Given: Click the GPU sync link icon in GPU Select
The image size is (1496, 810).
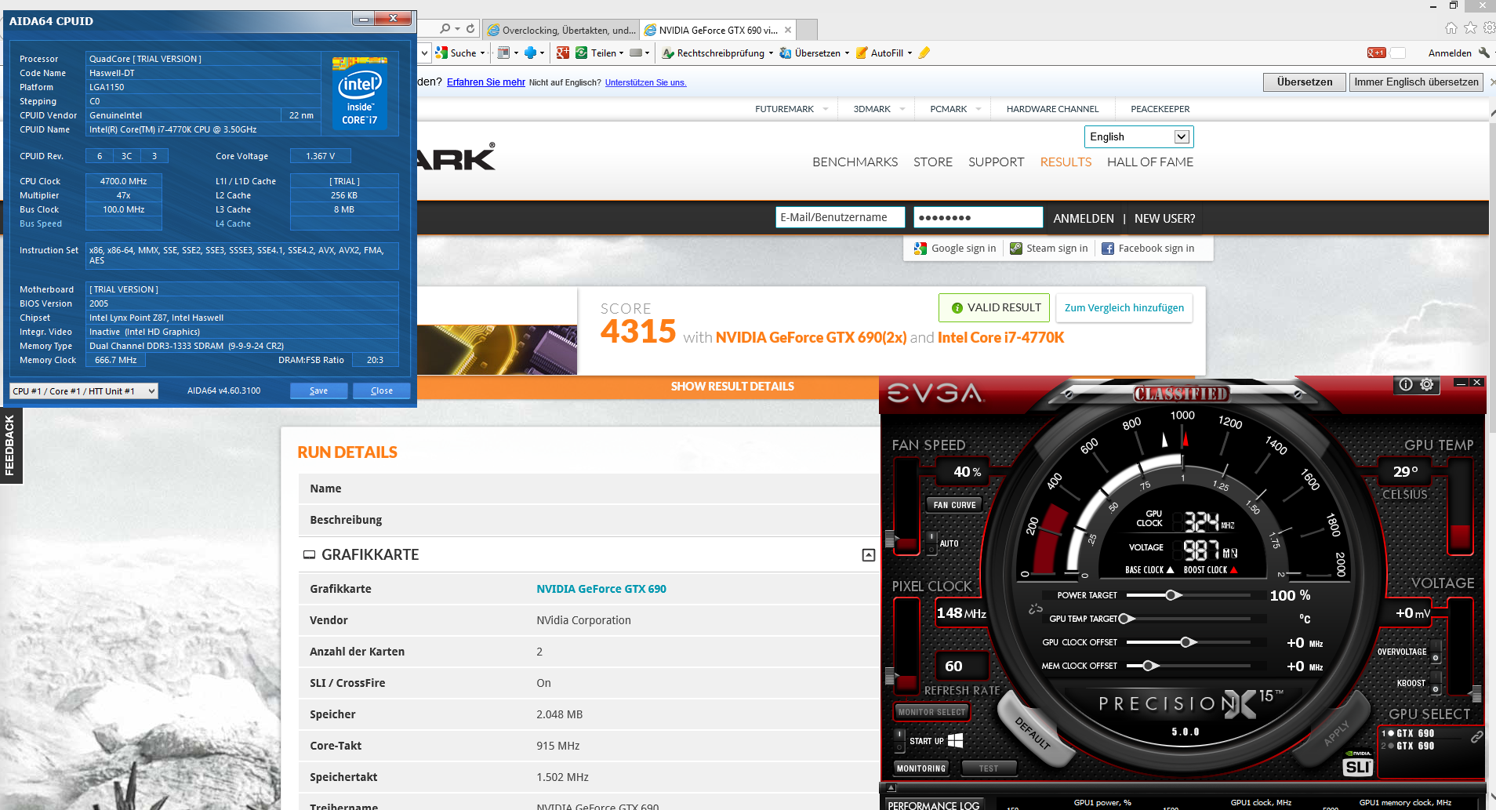Looking at the screenshot, I should [1476, 737].
